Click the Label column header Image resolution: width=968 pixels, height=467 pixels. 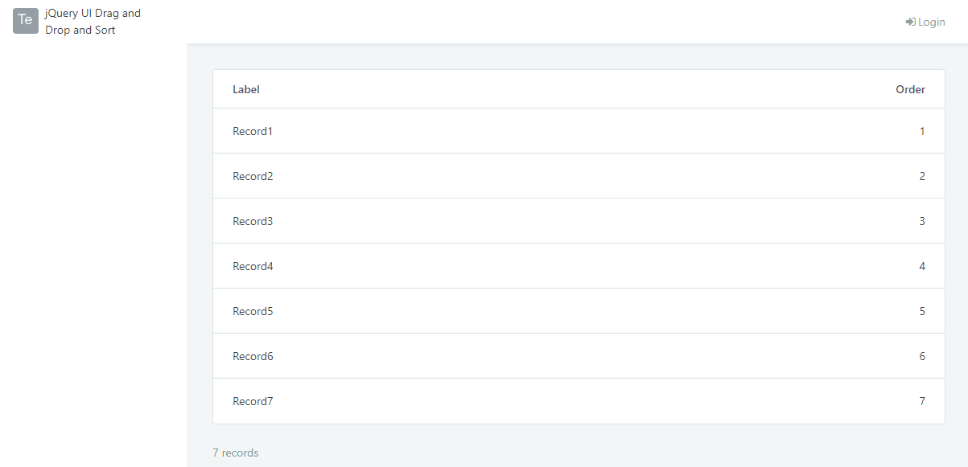click(x=246, y=89)
